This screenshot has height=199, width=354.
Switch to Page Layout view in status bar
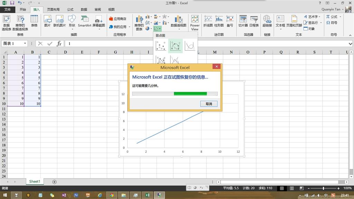292,188
